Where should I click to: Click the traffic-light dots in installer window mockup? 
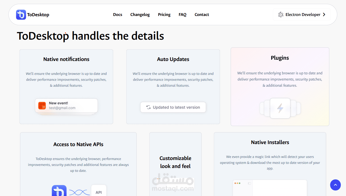pyautogui.click(x=238, y=183)
